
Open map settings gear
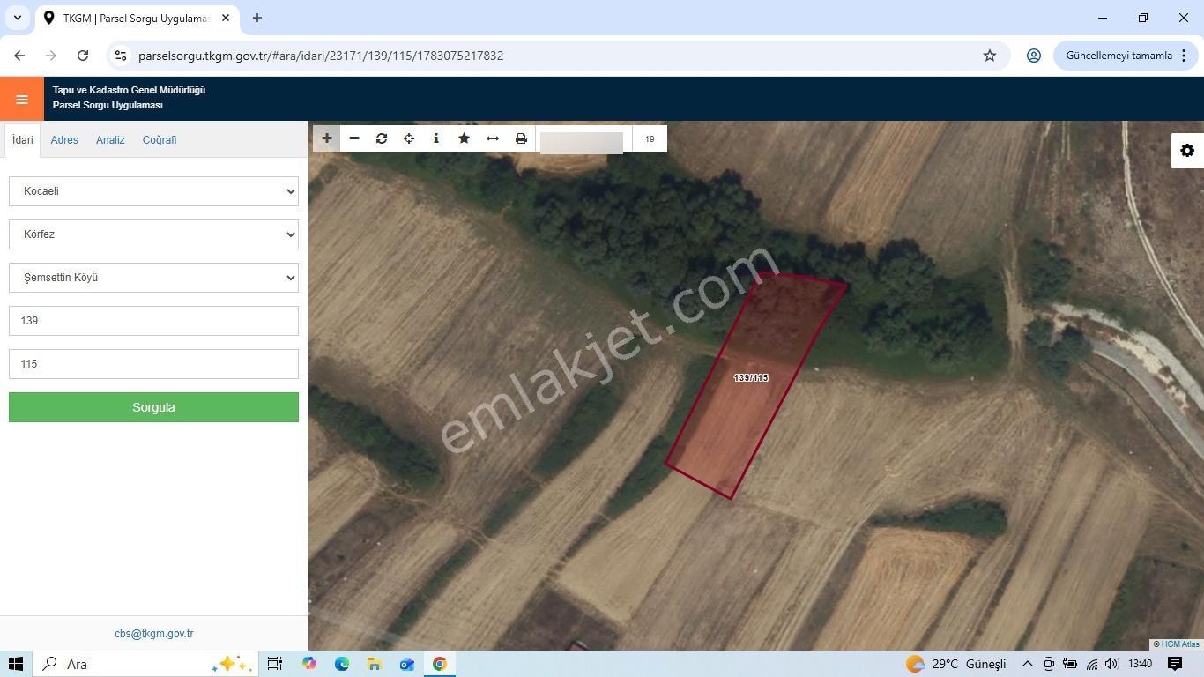[1187, 151]
